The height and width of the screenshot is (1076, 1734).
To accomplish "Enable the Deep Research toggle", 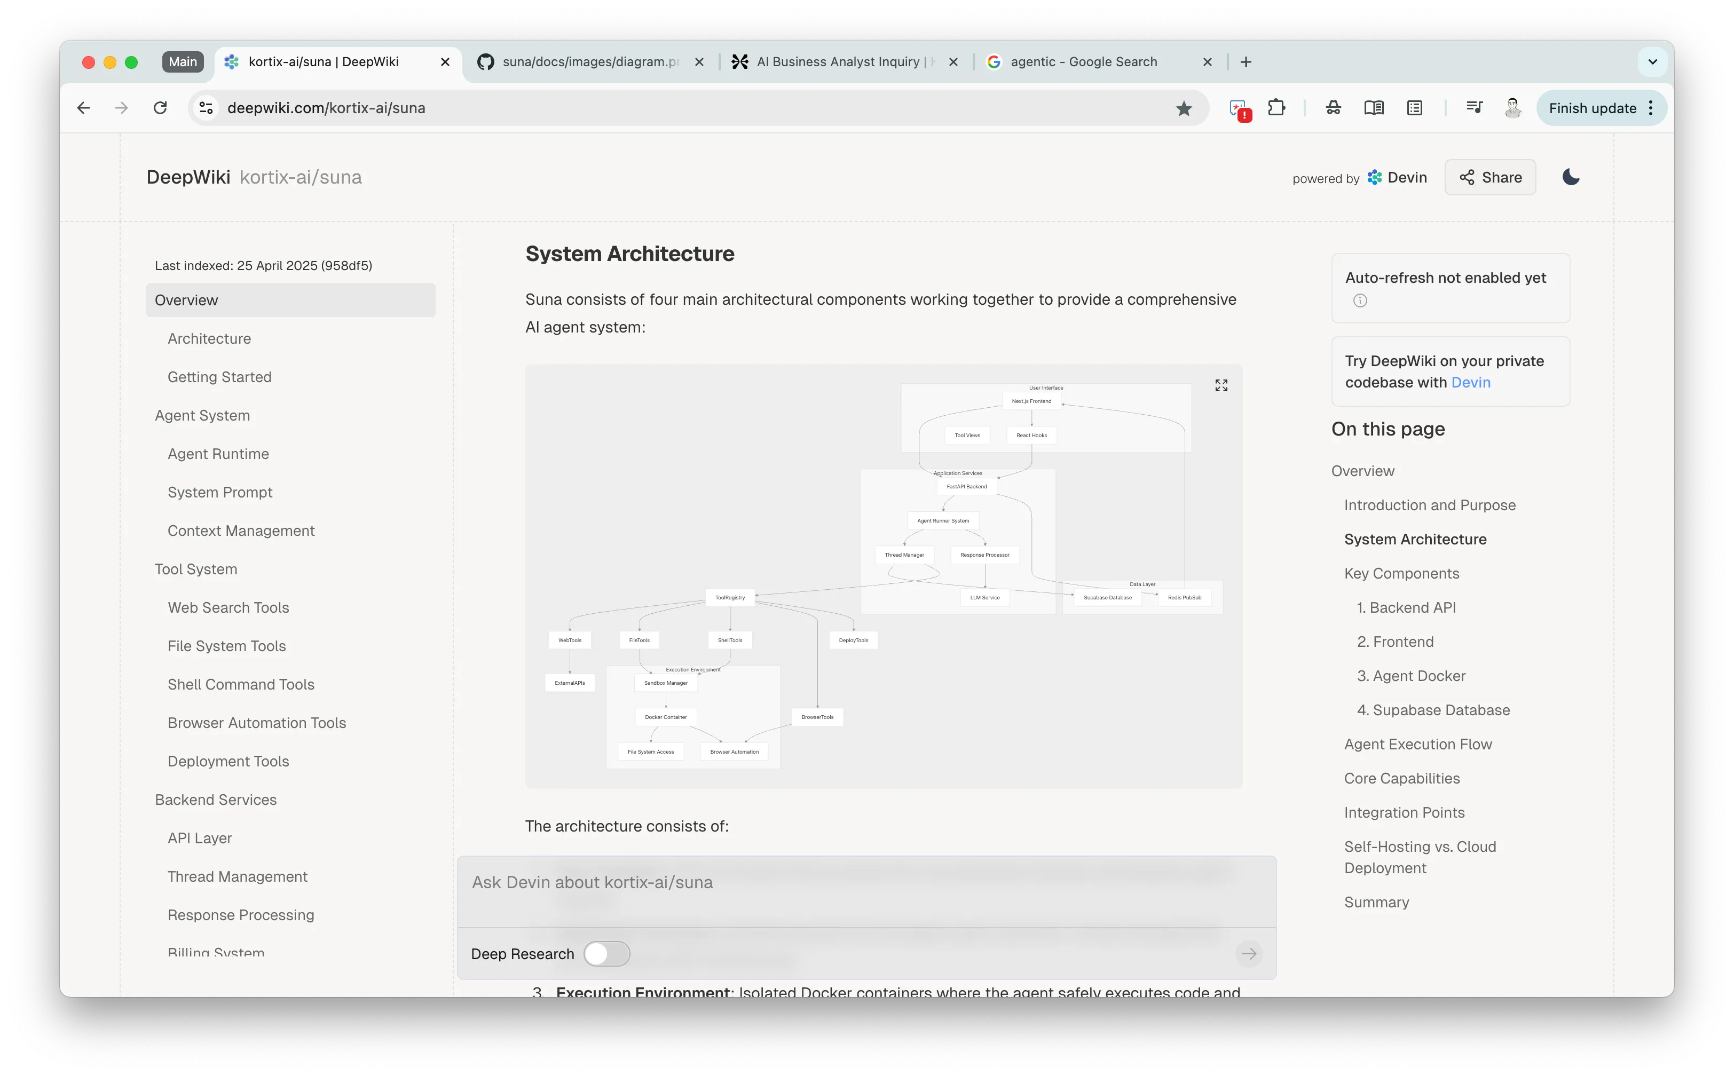I will point(606,954).
